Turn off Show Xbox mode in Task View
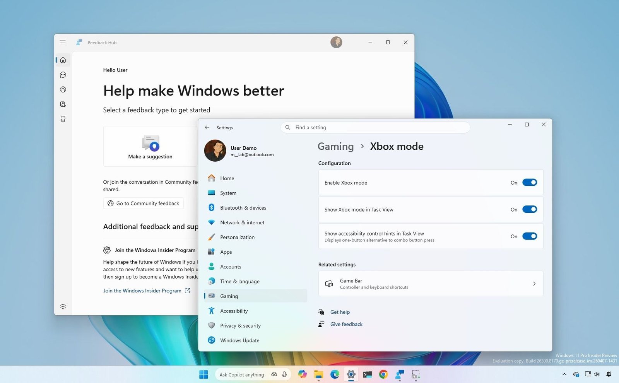This screenshot has width=619, height=383. (529, 209)
